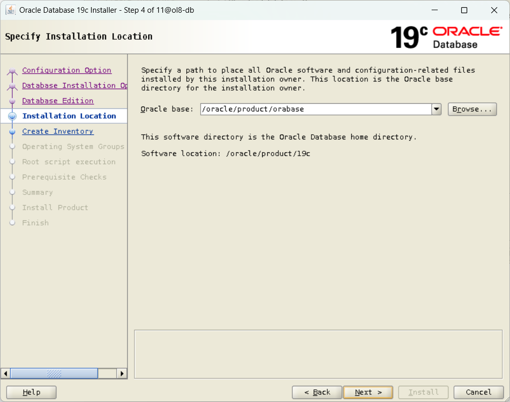Click the Root script execution step label
The width and height of the screenshot is (510, 402).
pos(69,162)
